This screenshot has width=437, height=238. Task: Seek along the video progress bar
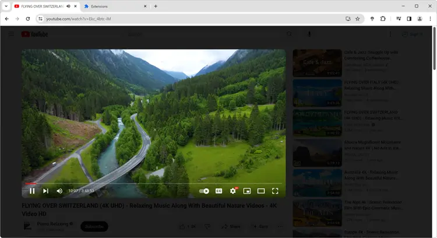(x=154, y=184)
